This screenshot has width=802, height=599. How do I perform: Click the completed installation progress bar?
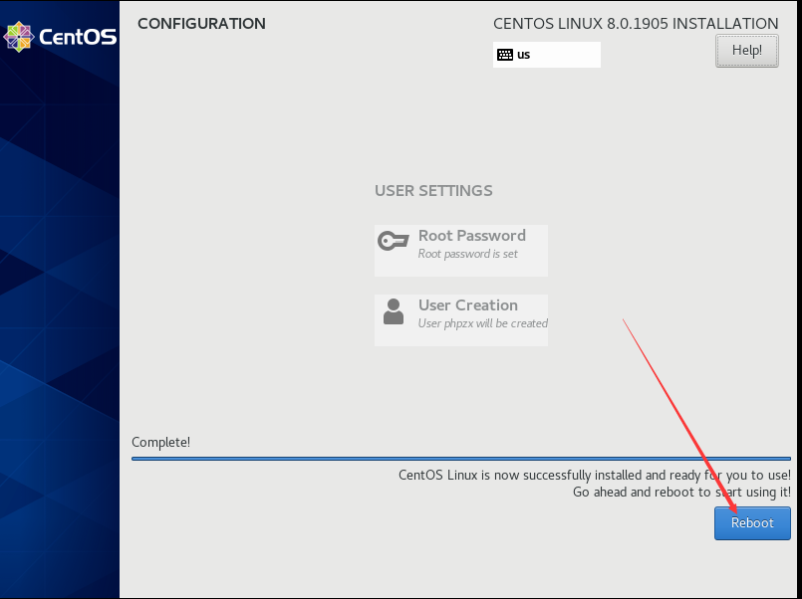(458, 459)
